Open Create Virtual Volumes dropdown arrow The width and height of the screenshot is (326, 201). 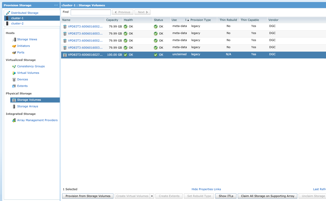[152, 196]
